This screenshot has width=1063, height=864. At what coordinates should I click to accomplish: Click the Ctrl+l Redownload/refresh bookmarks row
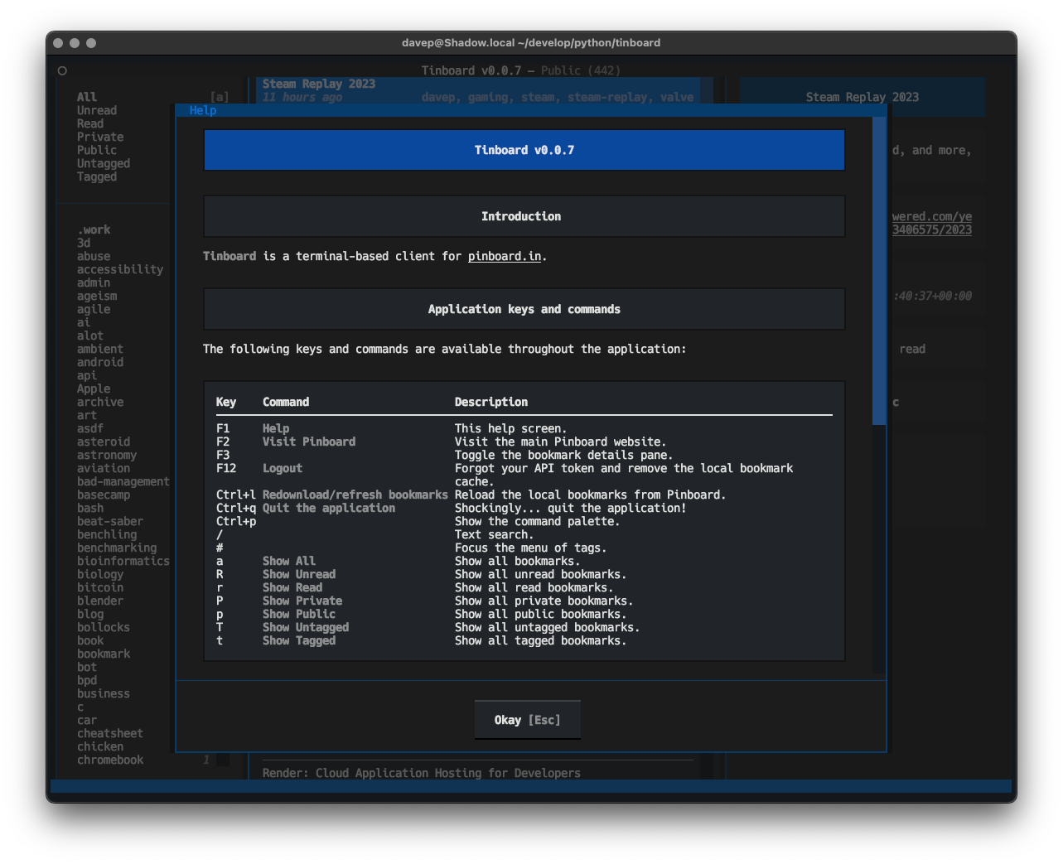[x=524, y=495]
